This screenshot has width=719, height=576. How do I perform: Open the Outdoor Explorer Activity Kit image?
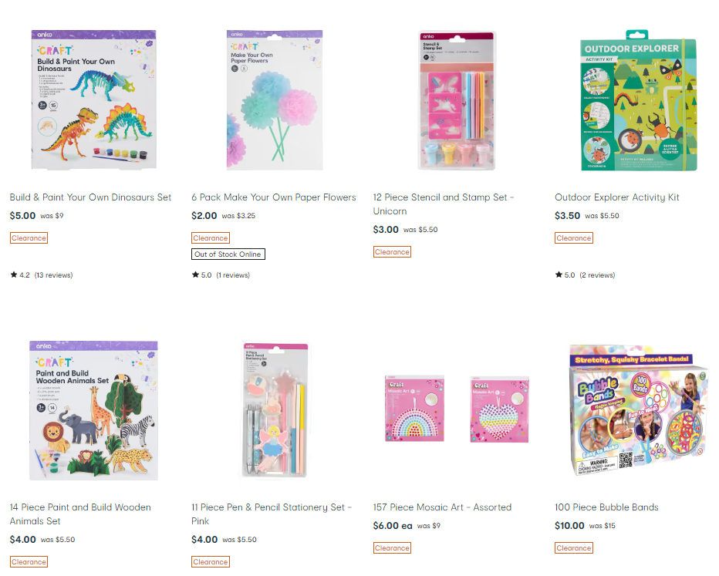pos(639,100)
